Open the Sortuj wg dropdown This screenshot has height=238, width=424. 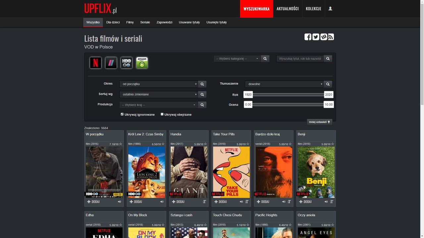[x=159, y=95]
